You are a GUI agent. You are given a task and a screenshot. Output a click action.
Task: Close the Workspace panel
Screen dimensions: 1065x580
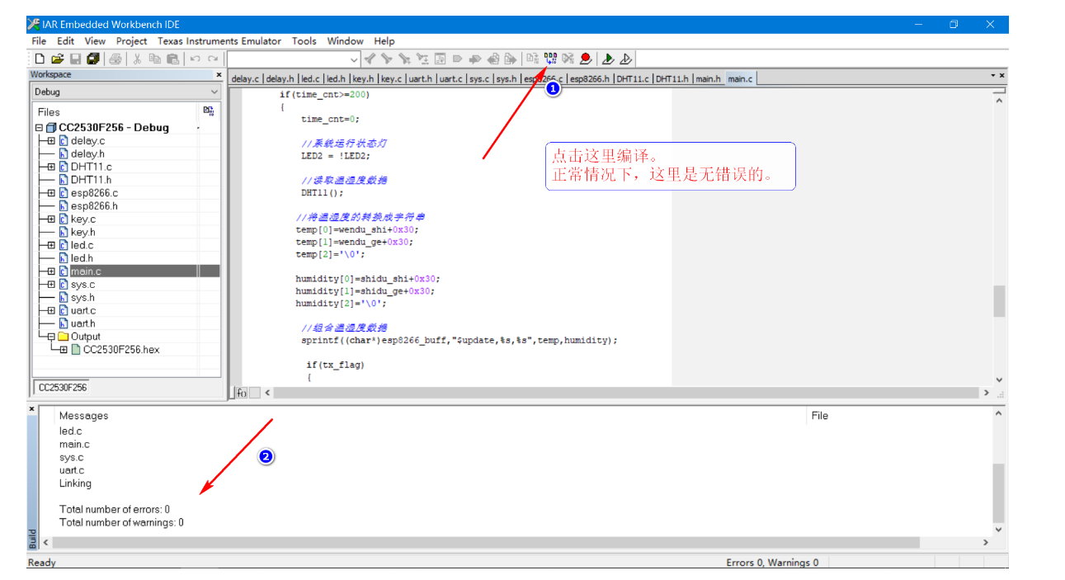[x=219, y=75]
